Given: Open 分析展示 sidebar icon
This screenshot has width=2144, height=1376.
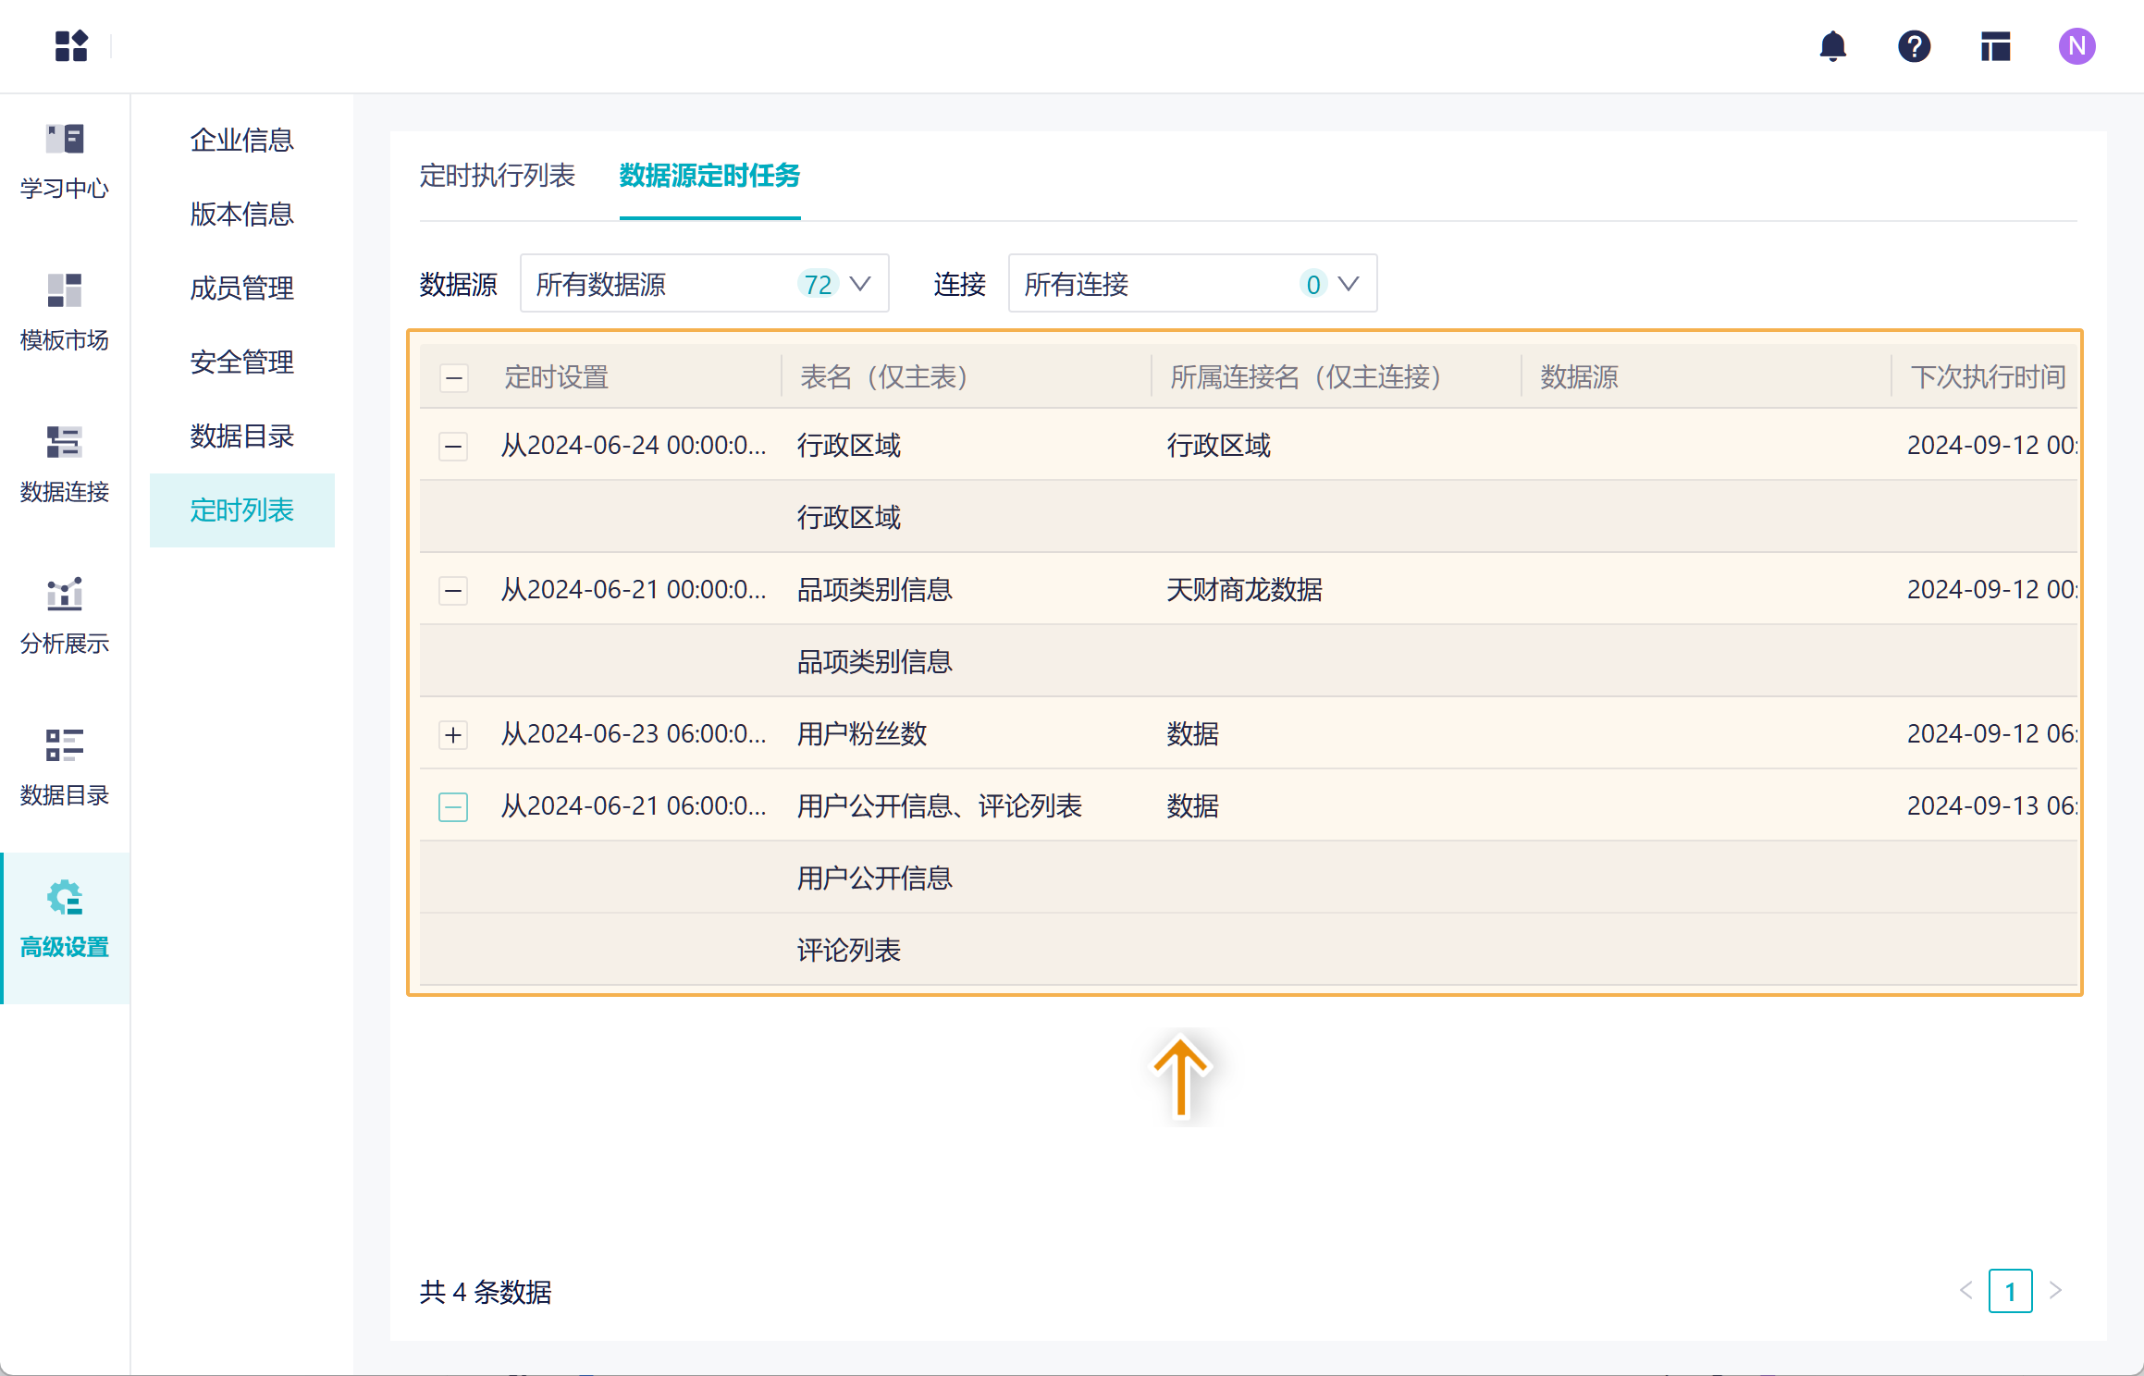Looking at the screenshot, I should coord(65,616).
